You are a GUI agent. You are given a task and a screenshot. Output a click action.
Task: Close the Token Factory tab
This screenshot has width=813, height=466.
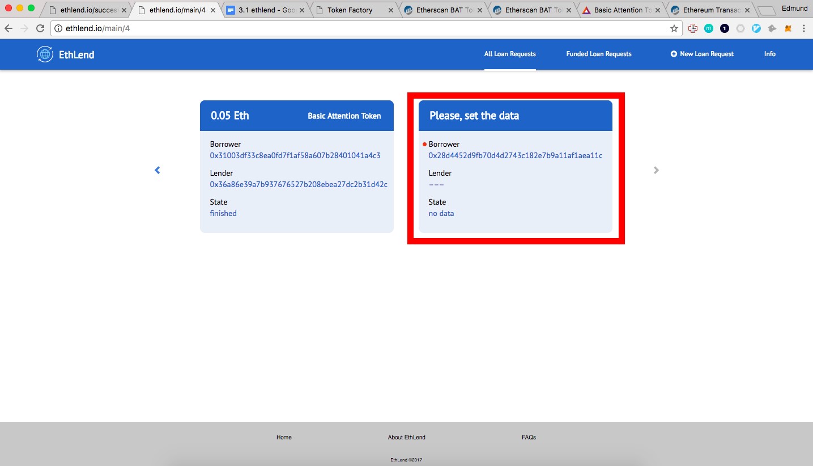(x=390, y=10)
